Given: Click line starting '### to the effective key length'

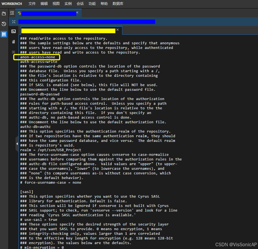Looking at the screenshot, I should tap(97, 238).
